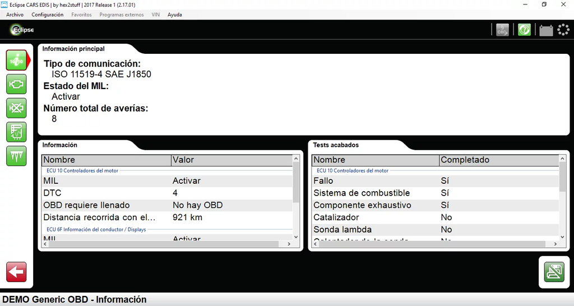
Task: Open the Archivo menu
Action: (x=15, y=15)
